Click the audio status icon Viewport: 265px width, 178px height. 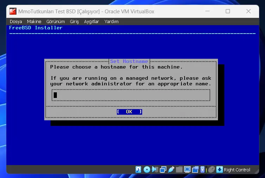pos(155,169)
